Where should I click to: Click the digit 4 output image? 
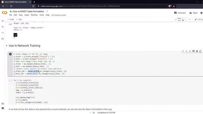point(16,35)
